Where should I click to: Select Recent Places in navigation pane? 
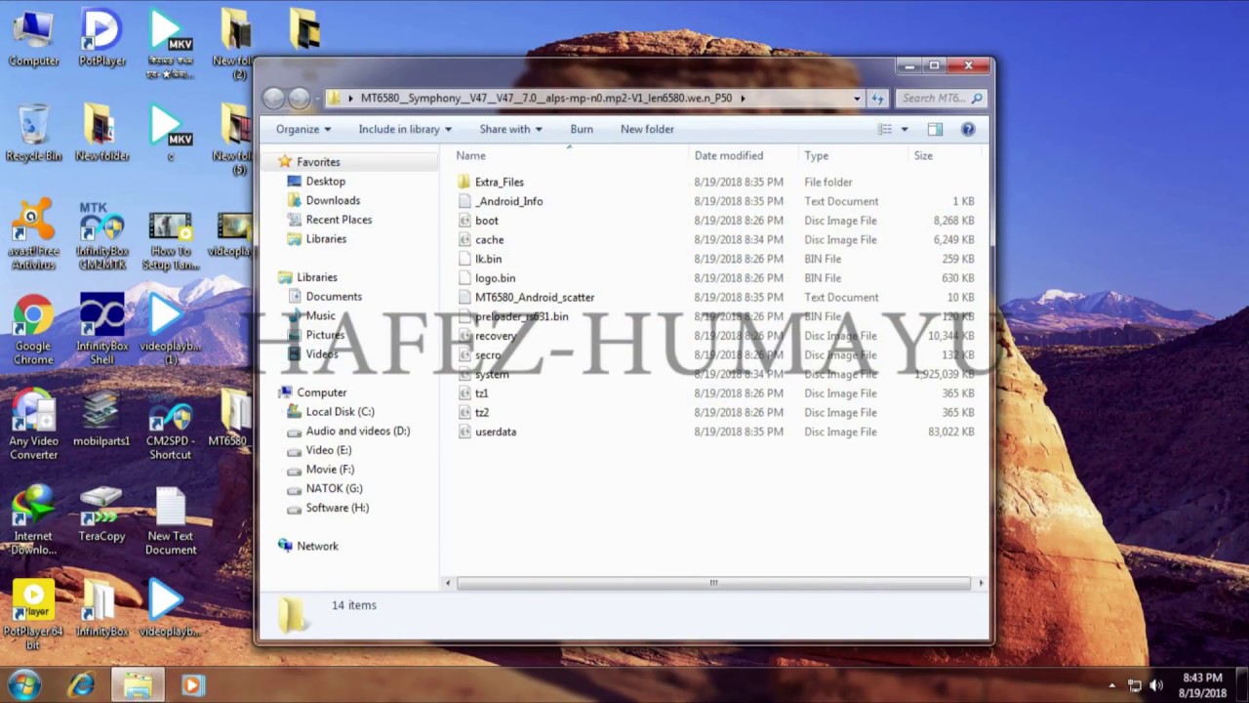tap(339, 220)
